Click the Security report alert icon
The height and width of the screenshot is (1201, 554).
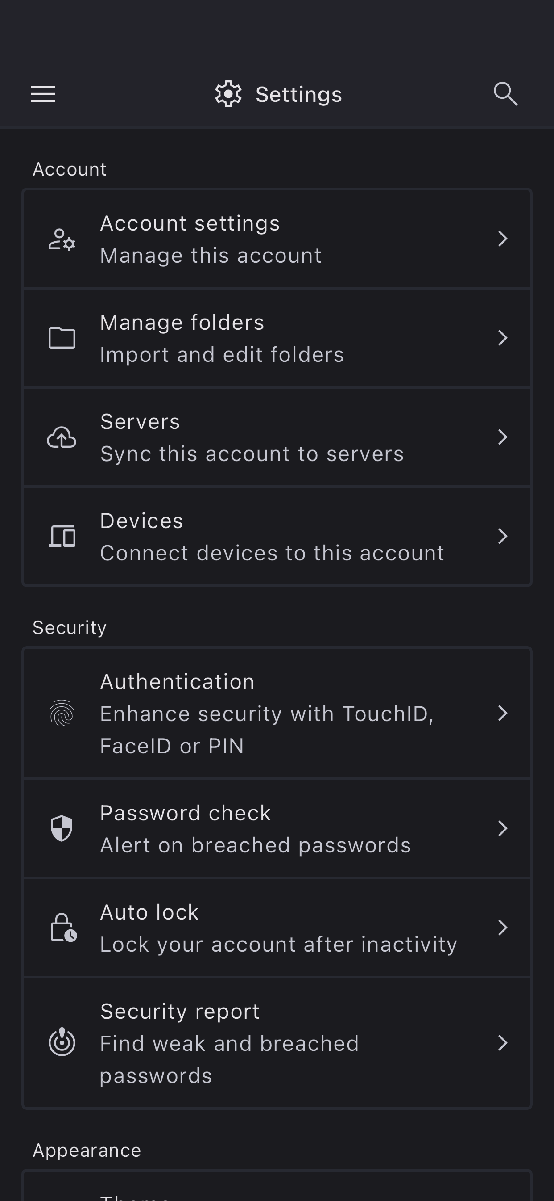[x=62, y=1042]
